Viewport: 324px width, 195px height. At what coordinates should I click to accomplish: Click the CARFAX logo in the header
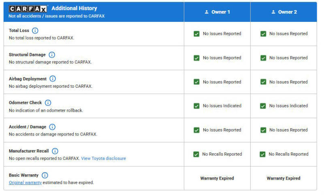(28, 8)
